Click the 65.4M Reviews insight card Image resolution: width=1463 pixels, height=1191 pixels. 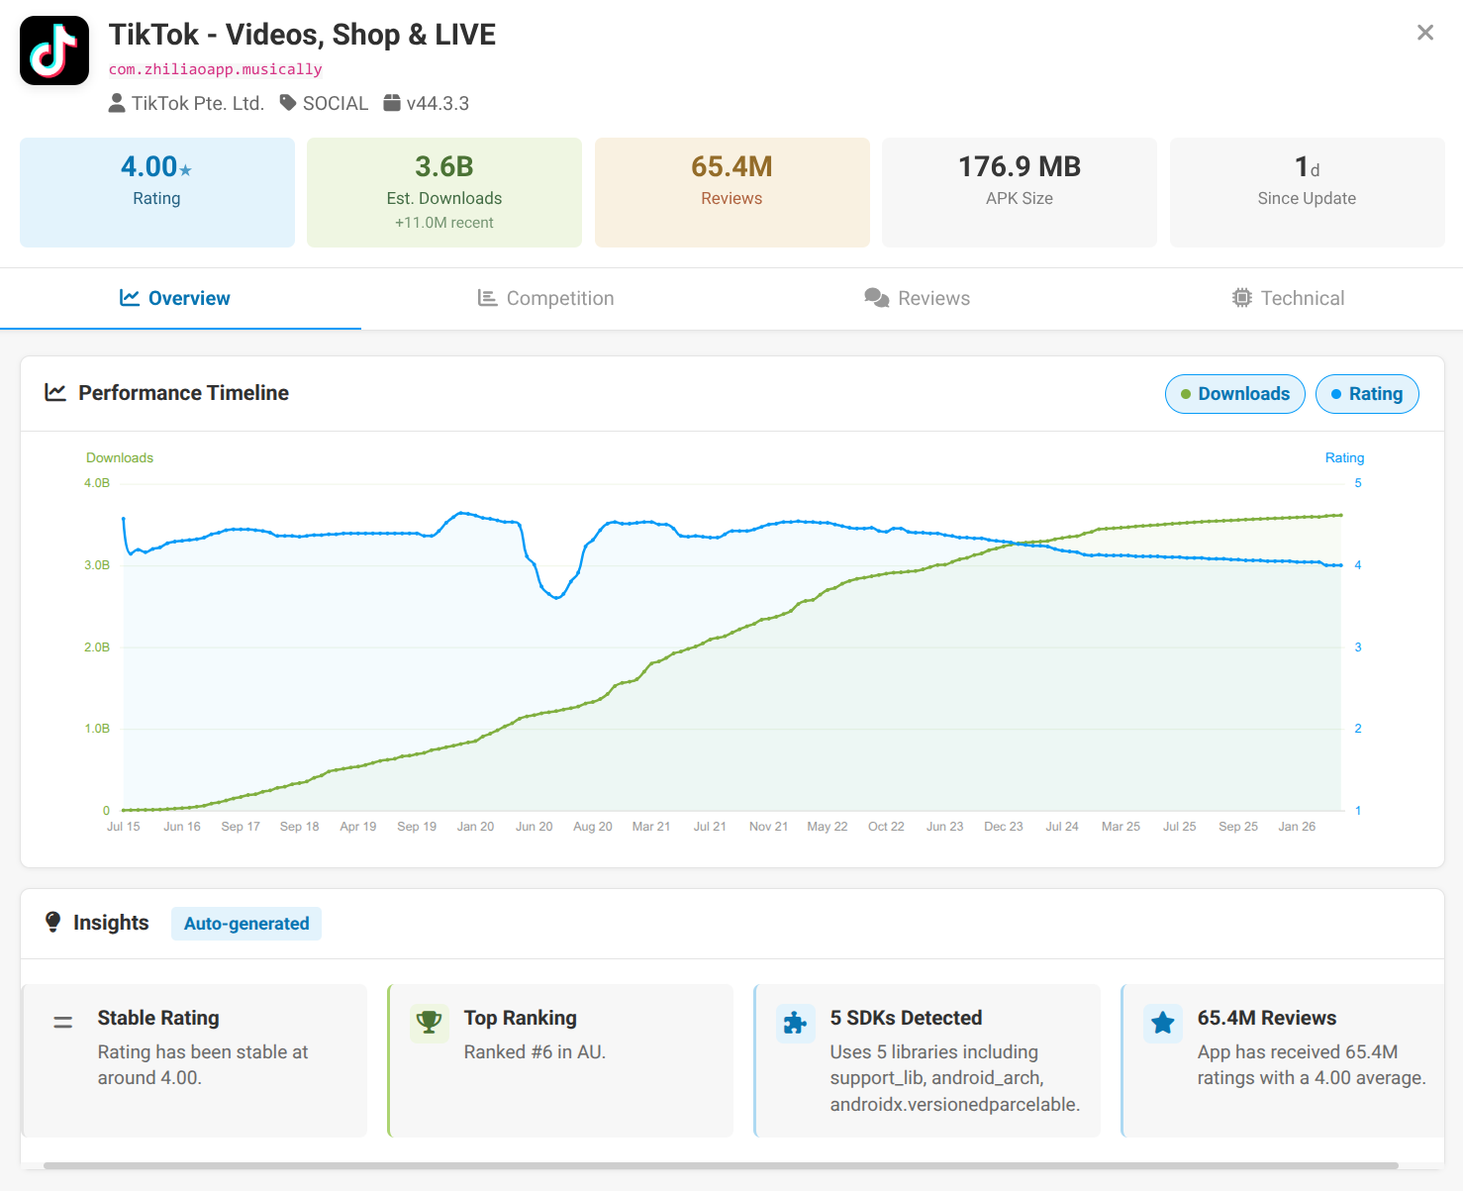1283,1060
